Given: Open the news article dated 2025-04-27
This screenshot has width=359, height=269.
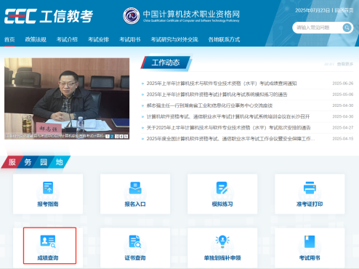Looking at the screenshot, I should pos(228,128).
